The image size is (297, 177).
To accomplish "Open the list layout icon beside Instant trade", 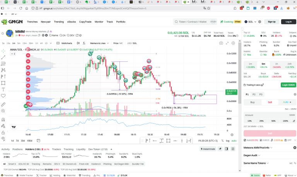I will tap(233, 149).
